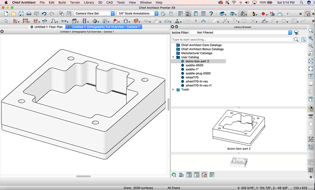The height and width of the screenshot is (190, 315).
Task: Click the library search input field
Action: [x=232, y=40]
